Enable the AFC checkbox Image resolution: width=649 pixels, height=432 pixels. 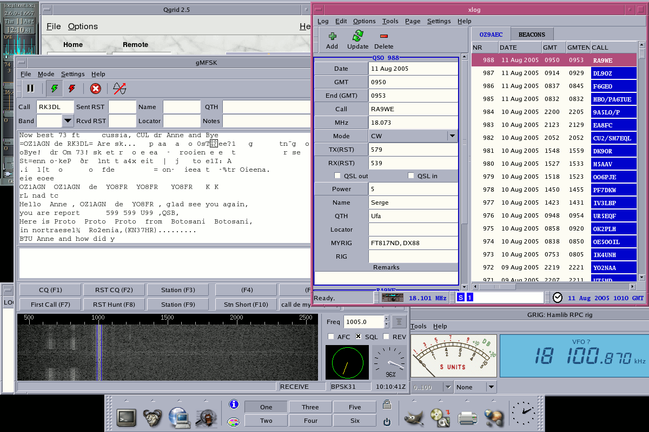point(331,337)
